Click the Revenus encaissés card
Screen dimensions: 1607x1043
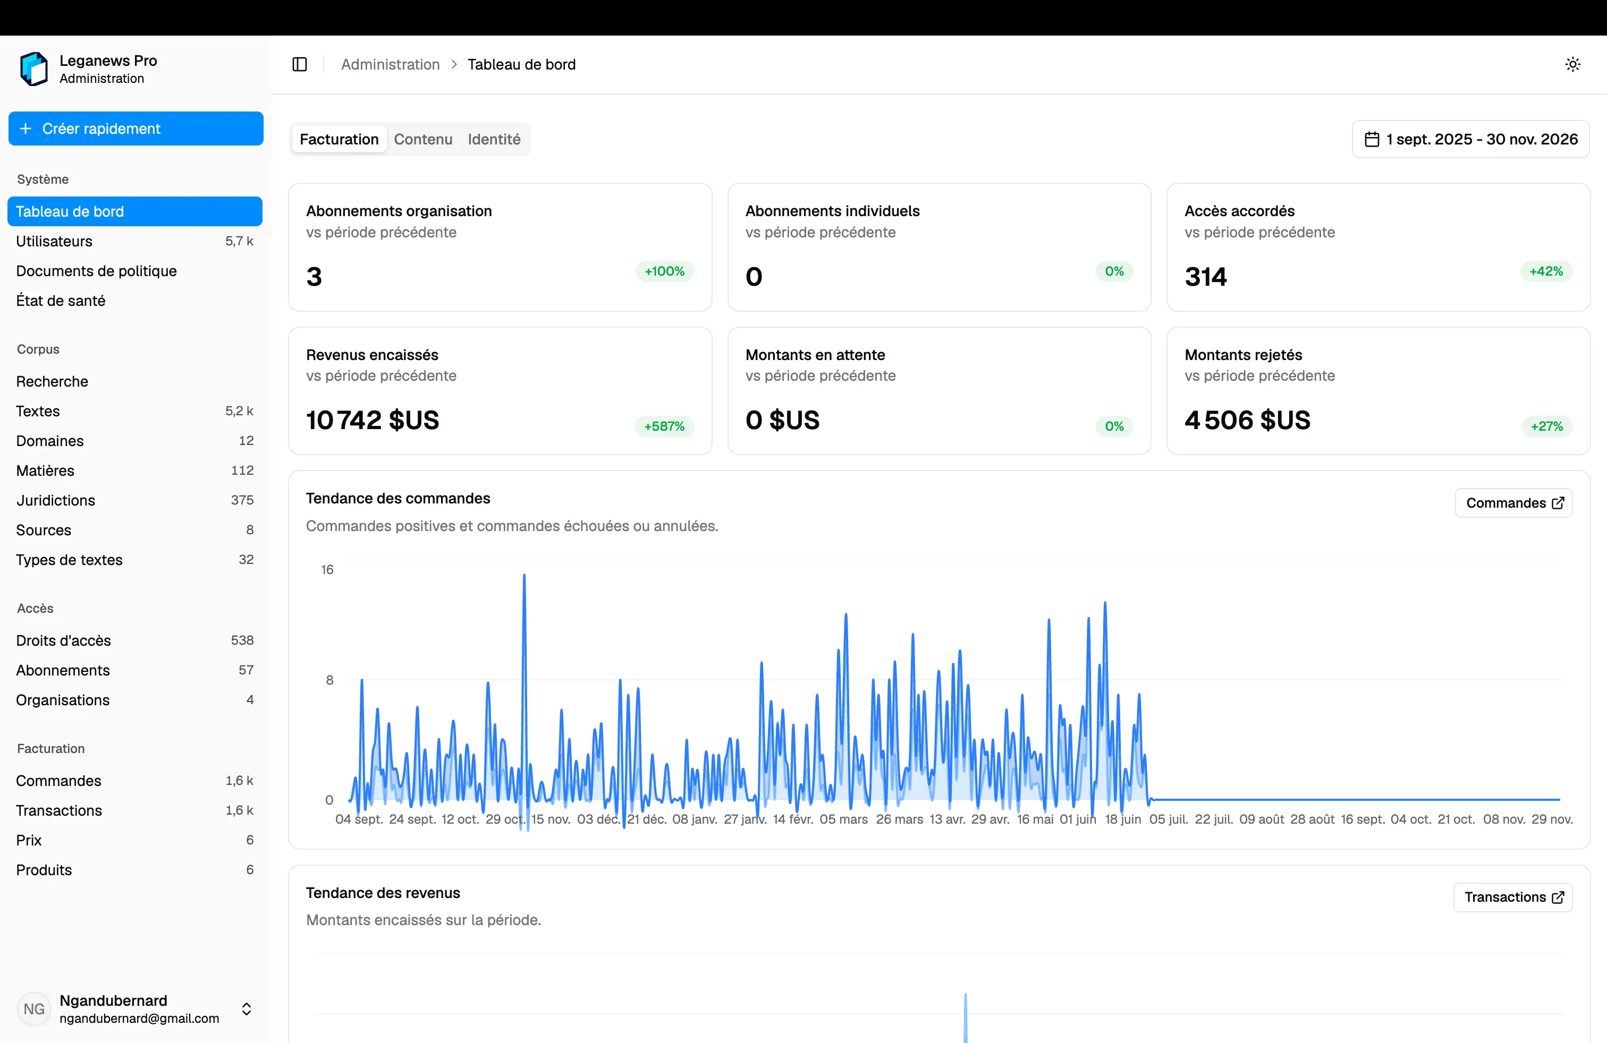[x=501, y=391]
